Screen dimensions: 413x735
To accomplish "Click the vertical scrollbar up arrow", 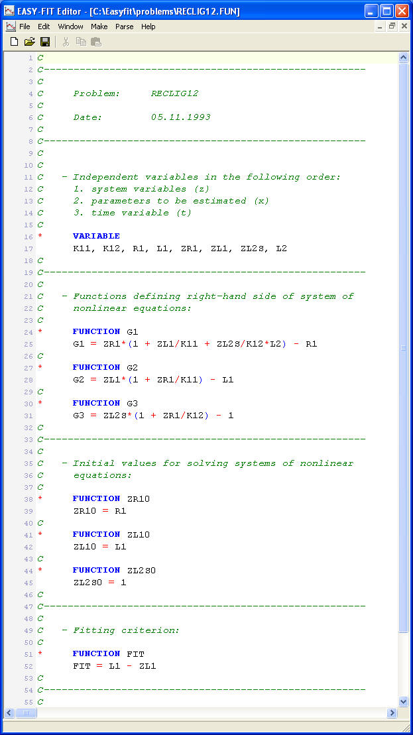I will pyautogui.click(x=404, y=58).
